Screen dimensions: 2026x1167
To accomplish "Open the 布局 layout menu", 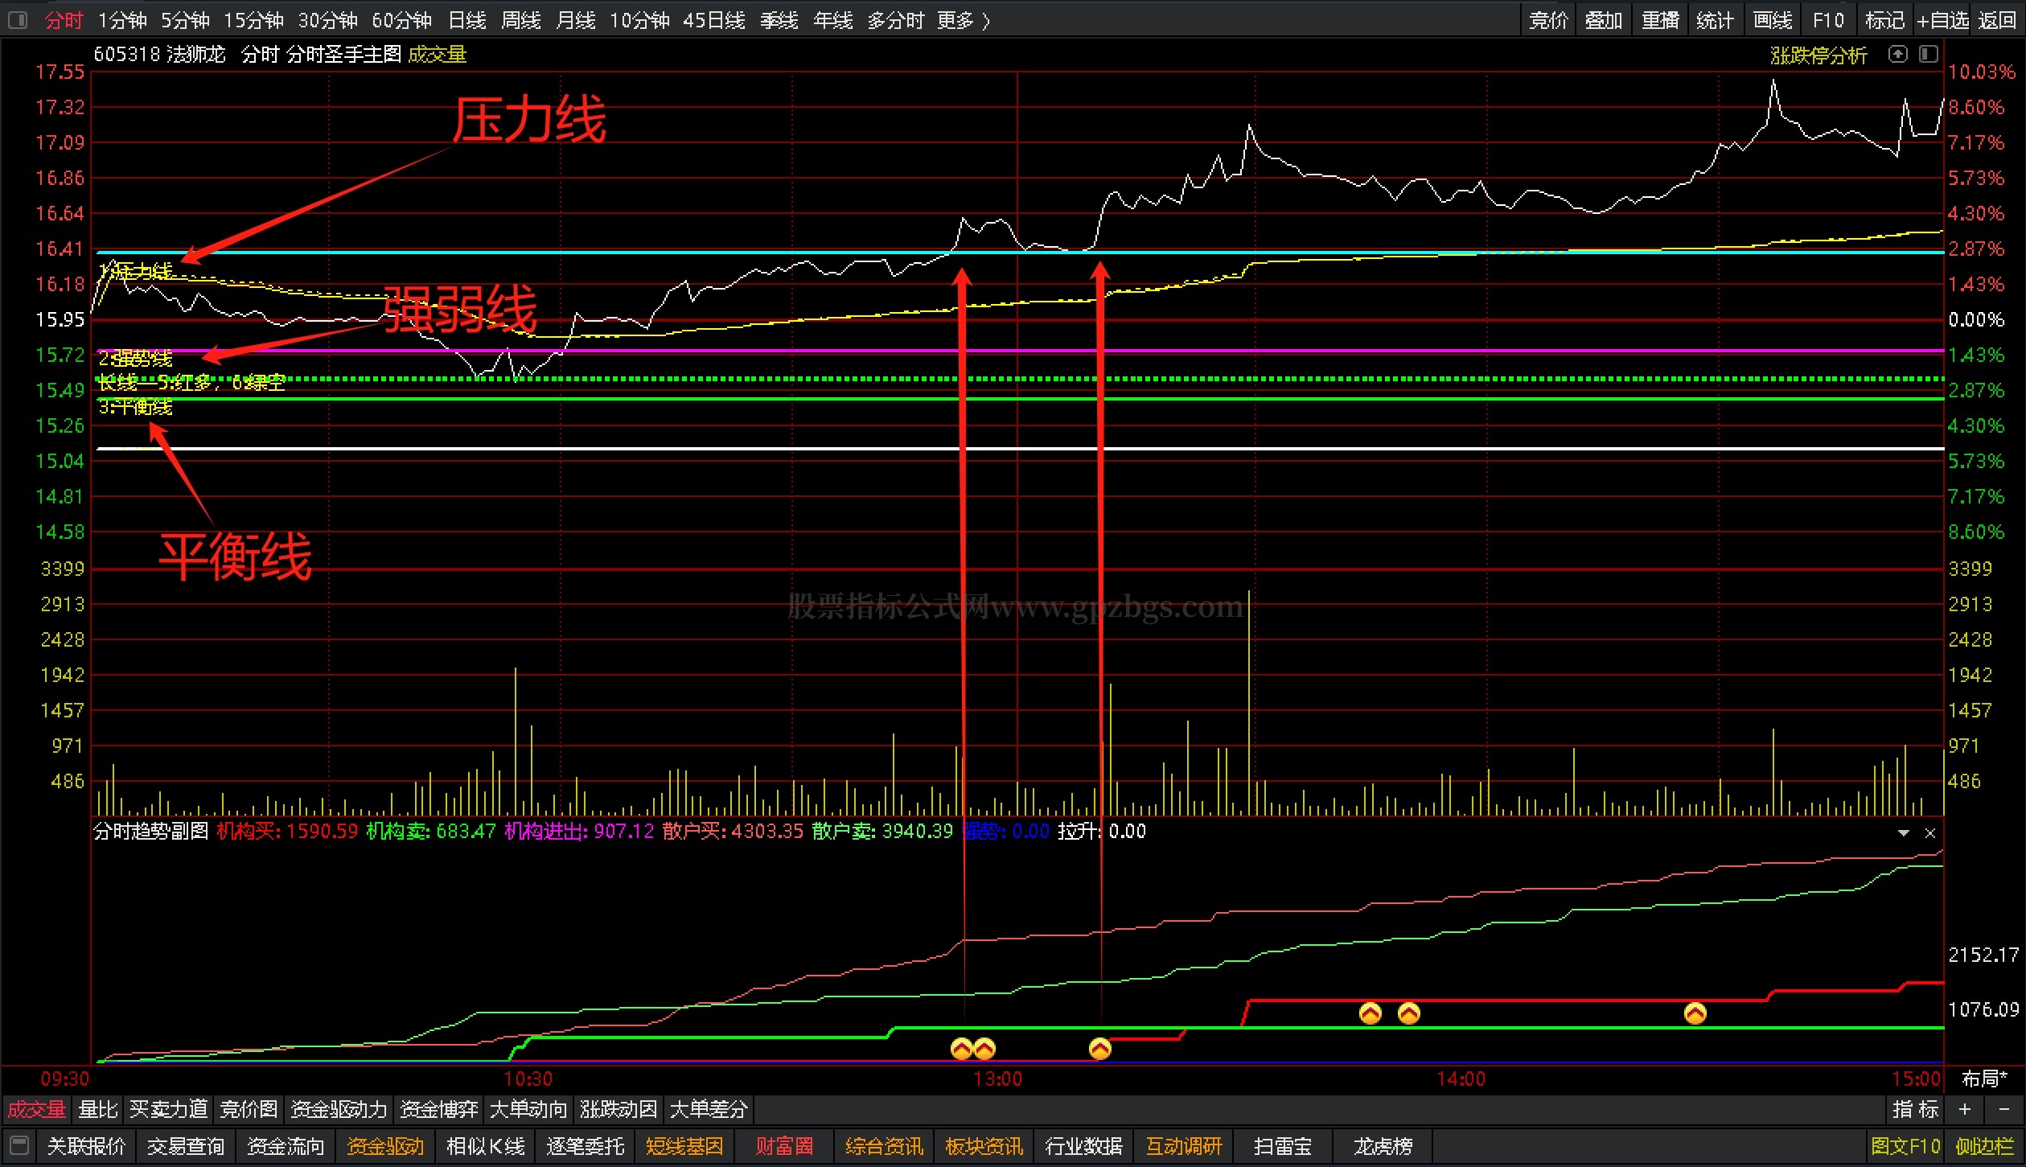I will coord(1984,1079).
